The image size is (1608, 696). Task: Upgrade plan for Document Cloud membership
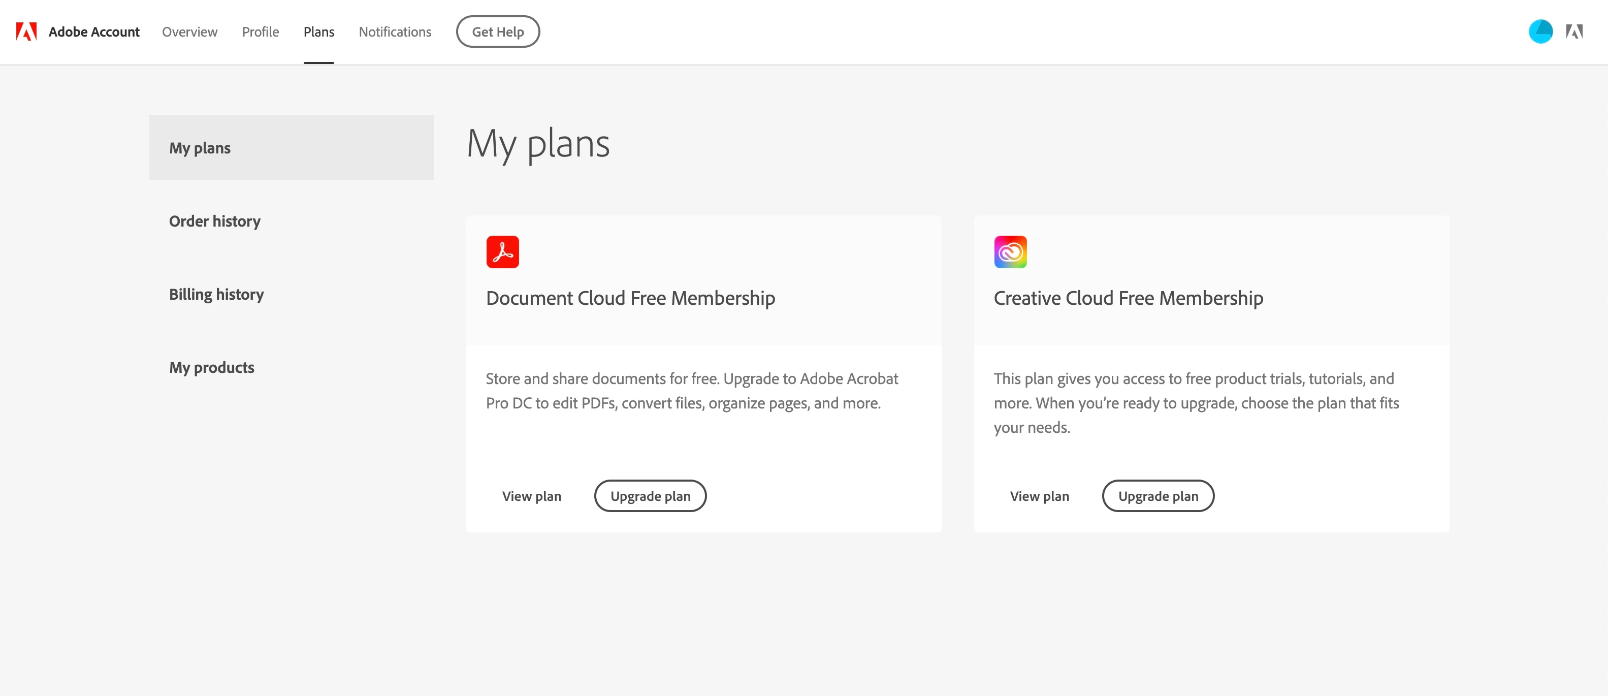pos(650,496)
